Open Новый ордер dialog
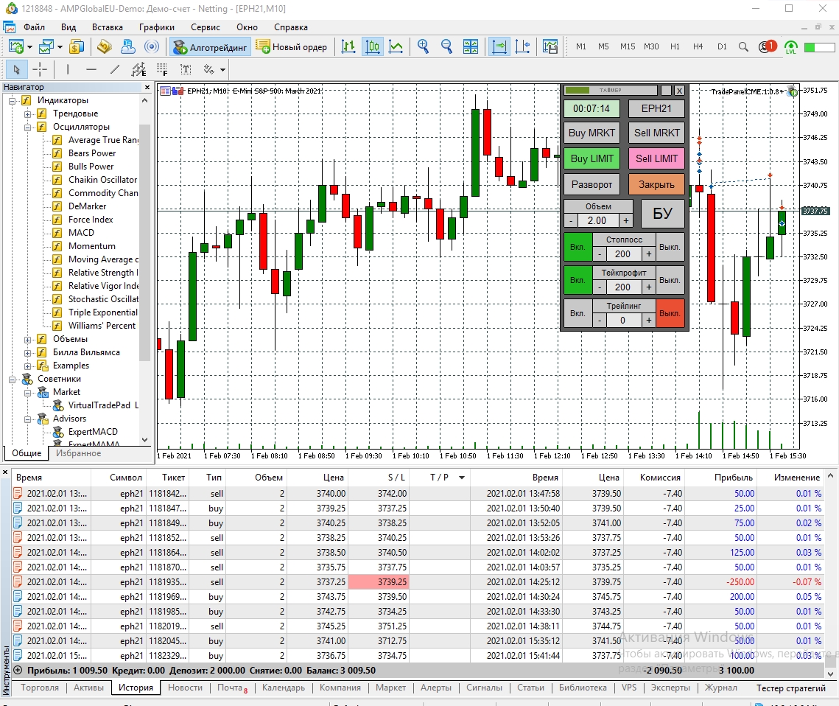Screen dimensions: 839x706 (292, 47)
